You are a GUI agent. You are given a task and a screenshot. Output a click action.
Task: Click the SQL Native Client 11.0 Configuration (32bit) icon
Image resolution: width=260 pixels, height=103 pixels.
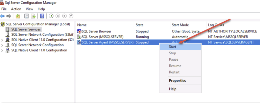point(8,40)
